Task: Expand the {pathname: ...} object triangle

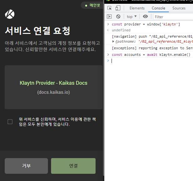Action: tap(113, 41)
